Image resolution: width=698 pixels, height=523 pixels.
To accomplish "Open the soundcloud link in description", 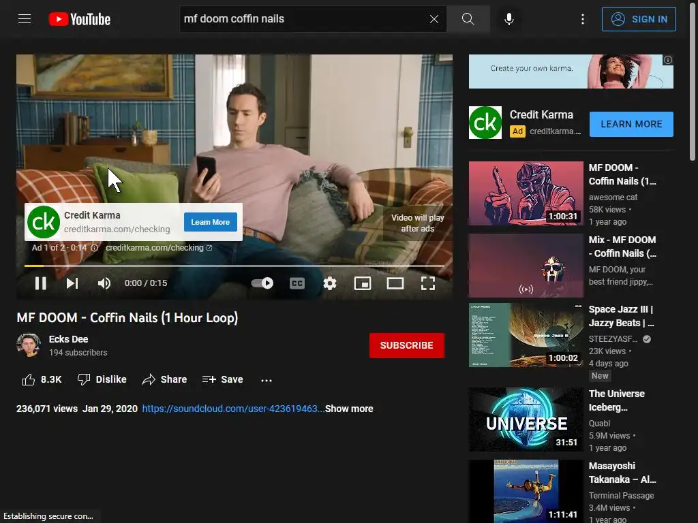I will pyautogui.click(x=233, y=409).
